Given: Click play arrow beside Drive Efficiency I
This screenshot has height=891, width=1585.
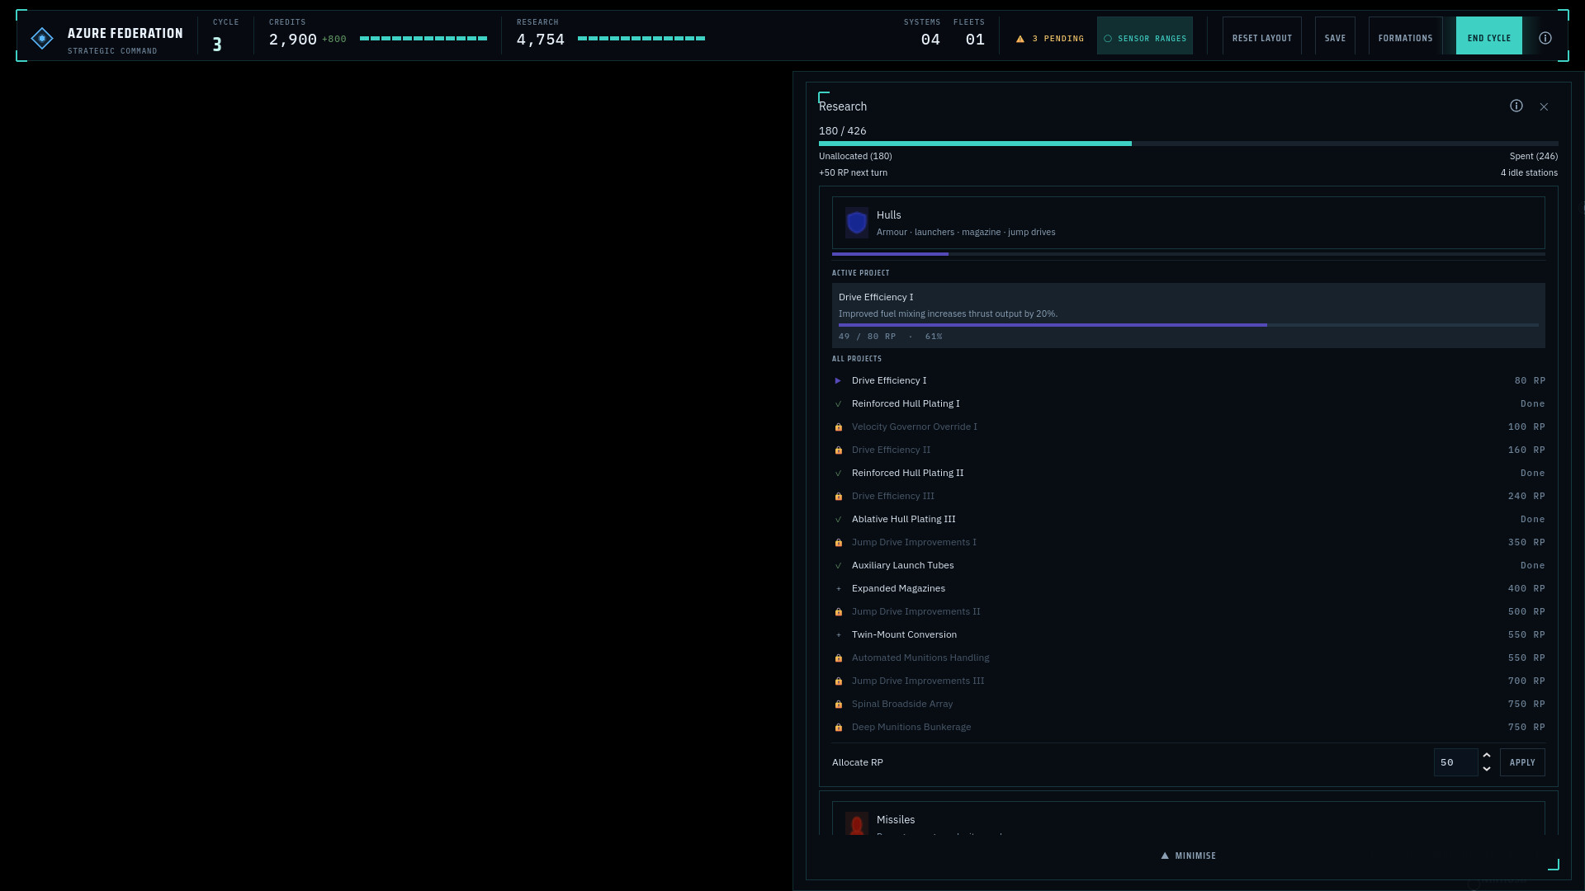Looking at the screenshot, I should tap(839, 381).
